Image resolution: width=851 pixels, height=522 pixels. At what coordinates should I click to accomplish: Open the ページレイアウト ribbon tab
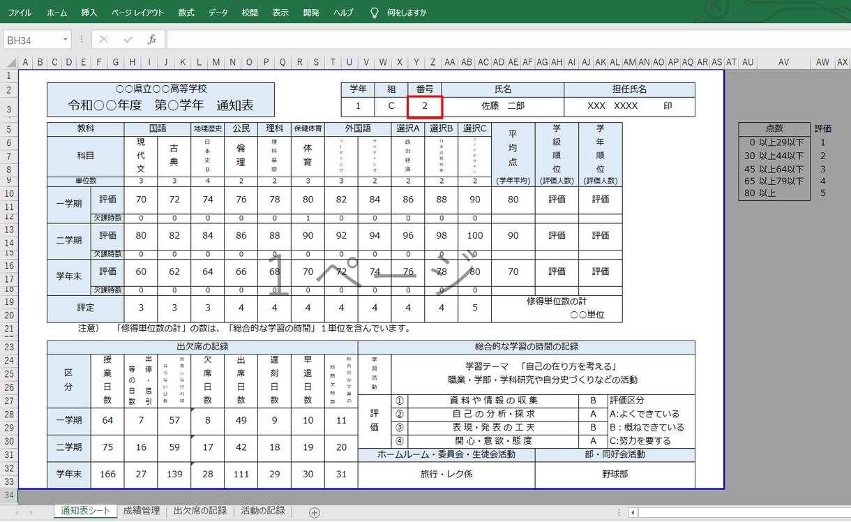click(x=138, y=13)
